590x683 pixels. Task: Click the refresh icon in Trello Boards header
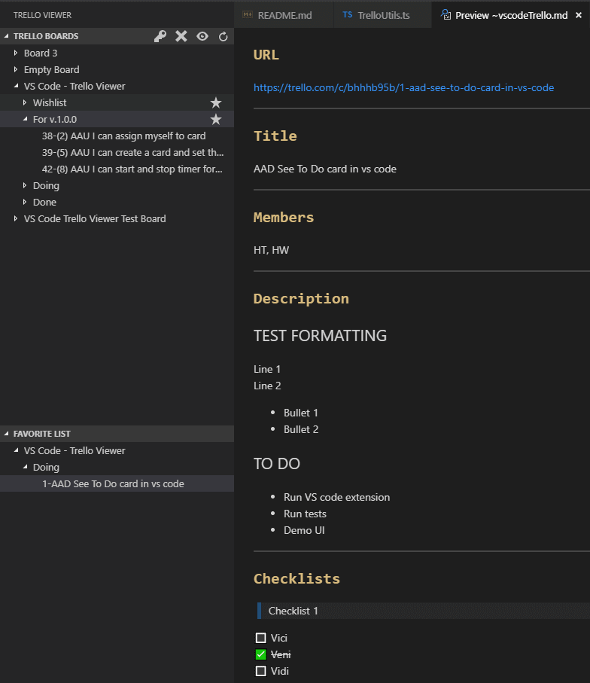pos(224,37)
